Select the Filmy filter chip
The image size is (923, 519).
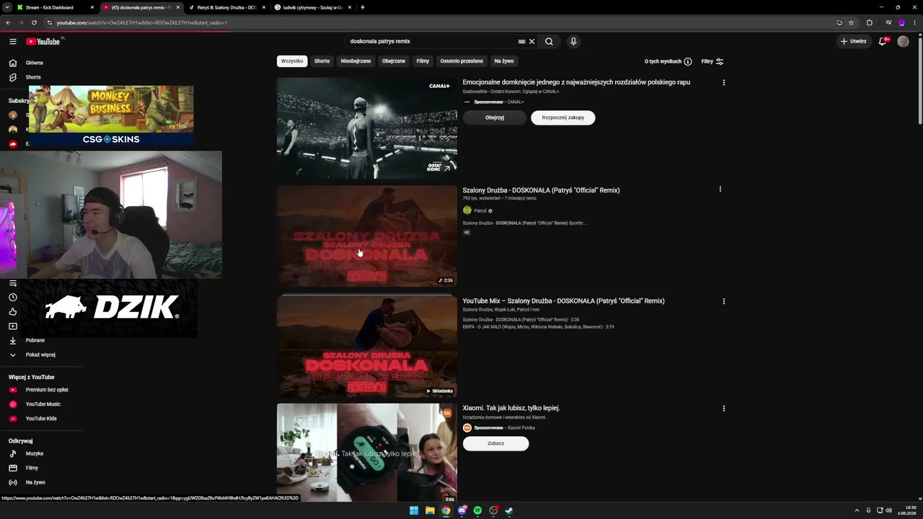(423, 61)
